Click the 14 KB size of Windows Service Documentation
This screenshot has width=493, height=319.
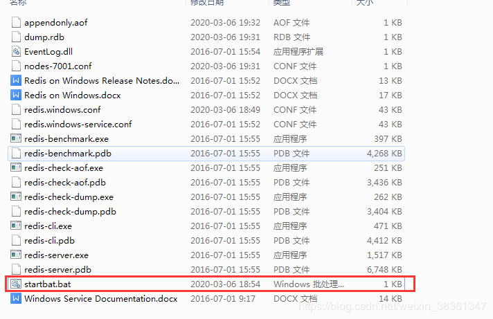(391, 298)
